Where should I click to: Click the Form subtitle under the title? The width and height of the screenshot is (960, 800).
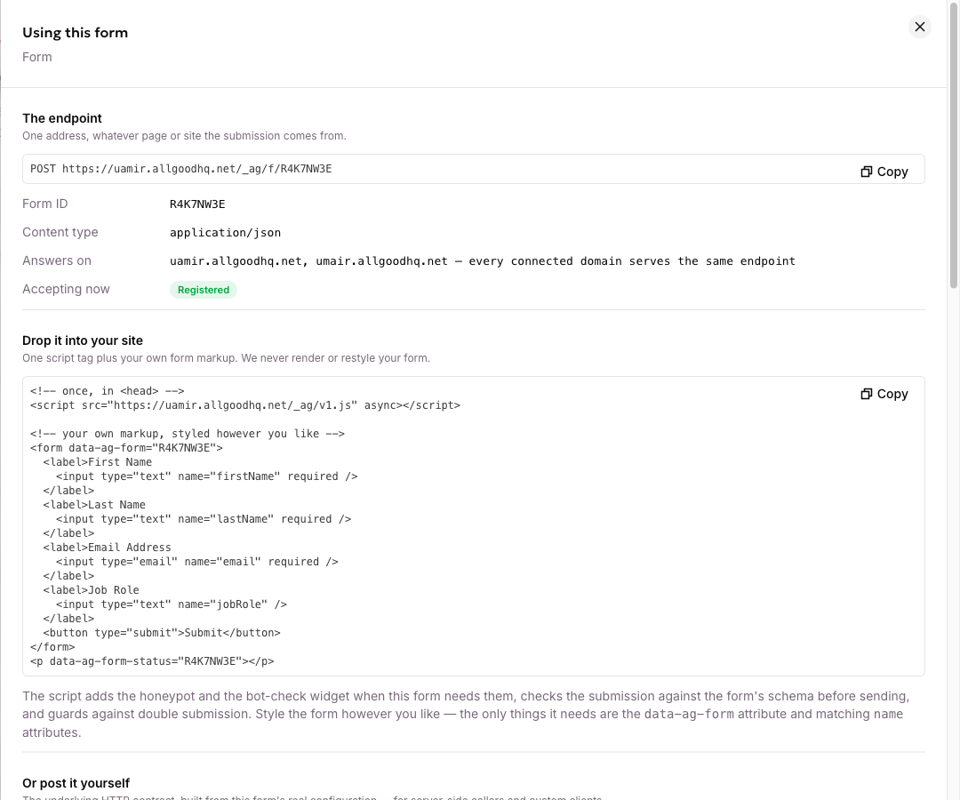click(x=37, y=57)
